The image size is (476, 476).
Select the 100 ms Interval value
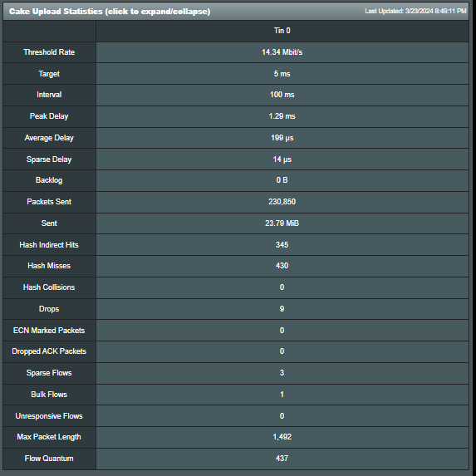tap(282, 95)
